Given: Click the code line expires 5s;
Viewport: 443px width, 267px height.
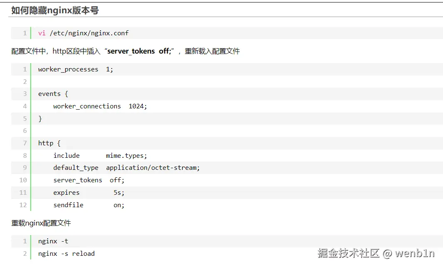Looking at the screenshot, I should (89, 193).
